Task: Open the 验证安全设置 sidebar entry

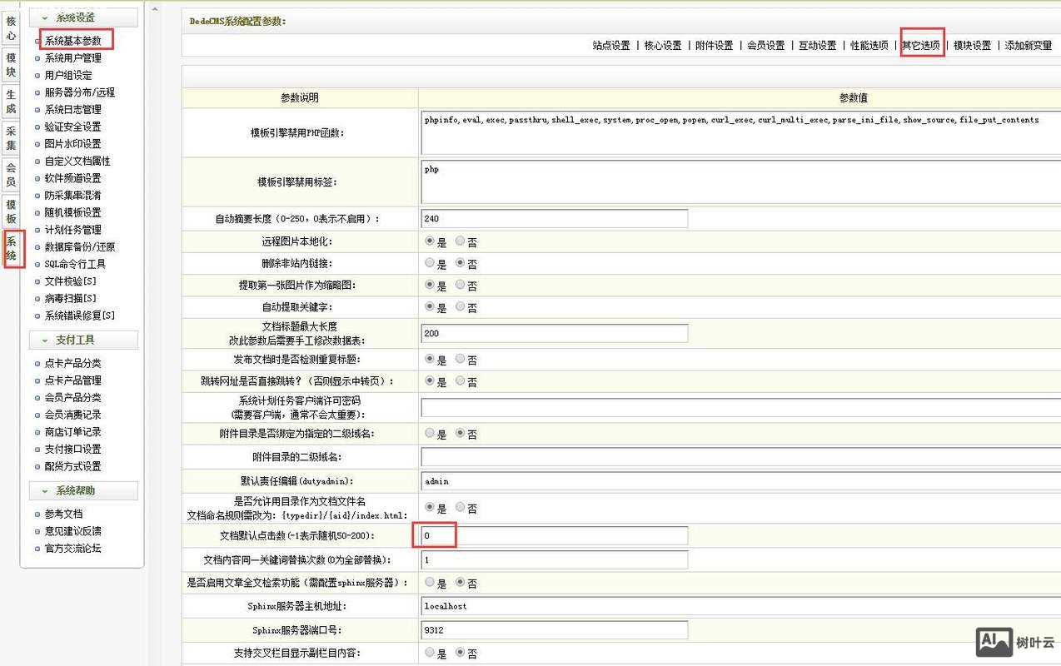Action: coord(74,127)
